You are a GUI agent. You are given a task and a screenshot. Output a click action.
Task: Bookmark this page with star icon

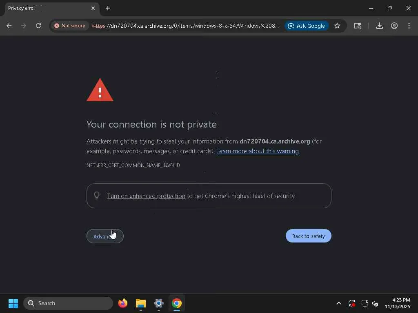click(337, 26)
